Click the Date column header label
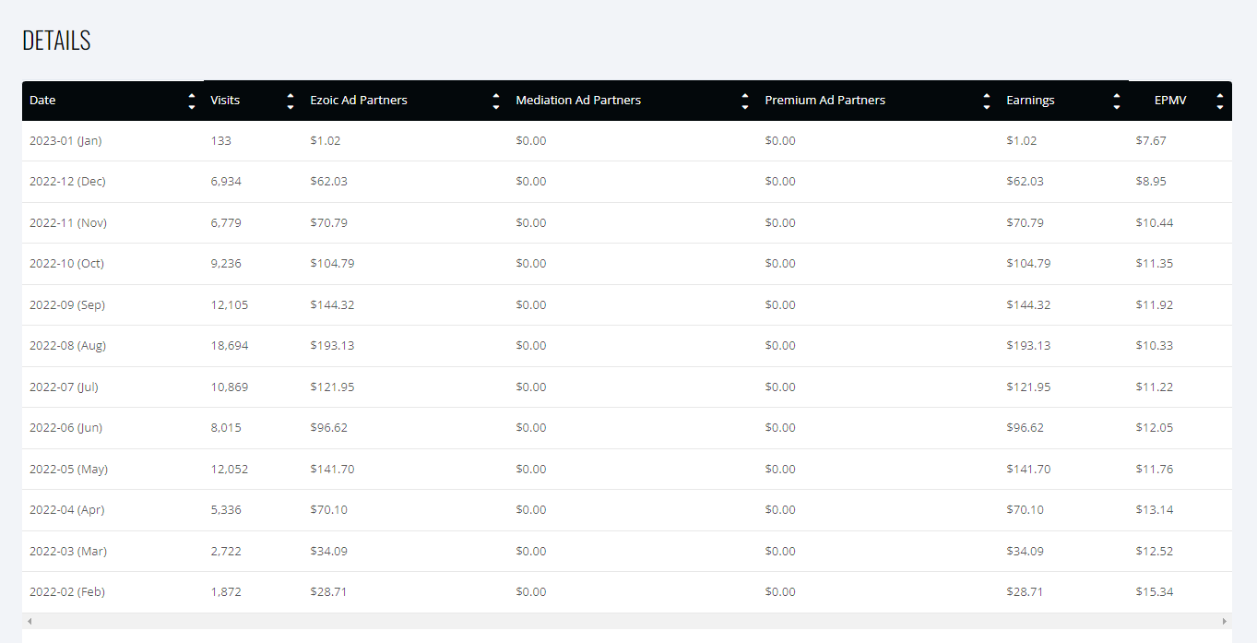 click(x=42, y=101)
